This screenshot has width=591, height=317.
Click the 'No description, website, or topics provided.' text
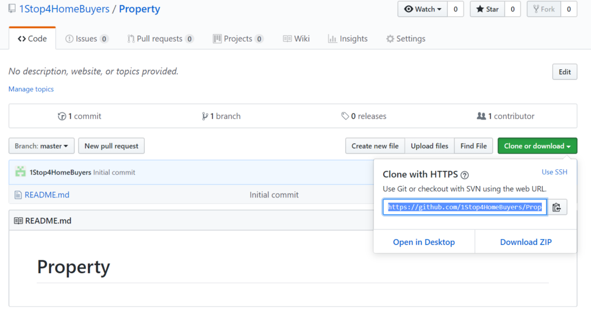tap(93, 71)
